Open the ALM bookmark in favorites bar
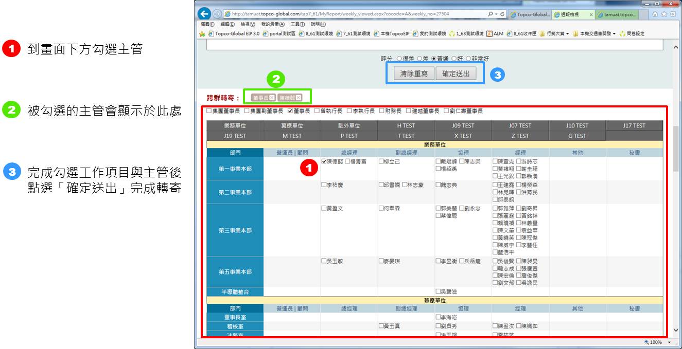682x349 pixels. click(495, 34)
